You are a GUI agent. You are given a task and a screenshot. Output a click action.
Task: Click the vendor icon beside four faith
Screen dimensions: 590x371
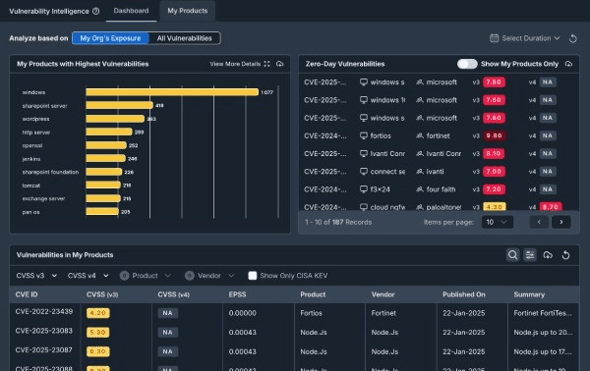tap(420, 189)
